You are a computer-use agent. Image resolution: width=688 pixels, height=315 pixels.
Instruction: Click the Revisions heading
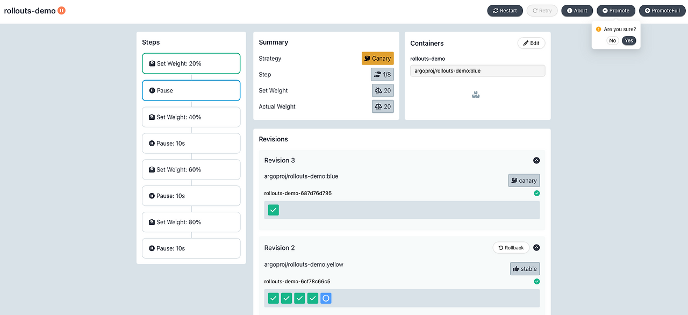[273, 139]
